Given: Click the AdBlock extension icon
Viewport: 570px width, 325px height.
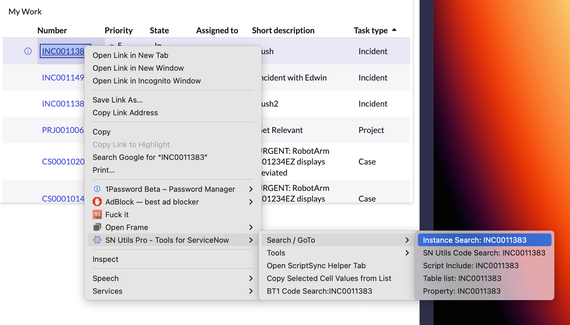Looking at the screenshot, I should [97, 202].
